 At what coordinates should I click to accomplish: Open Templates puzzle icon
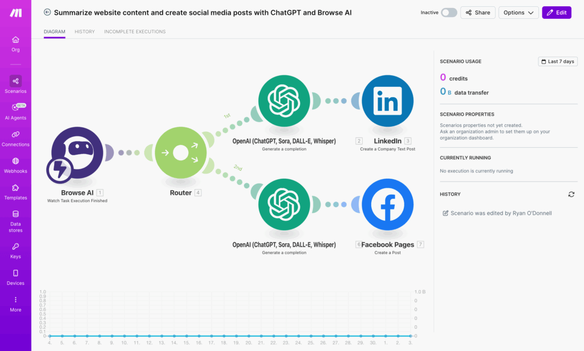[x=15, y=188]
